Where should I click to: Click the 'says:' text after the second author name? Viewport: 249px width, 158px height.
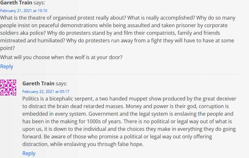click(61, 83)
